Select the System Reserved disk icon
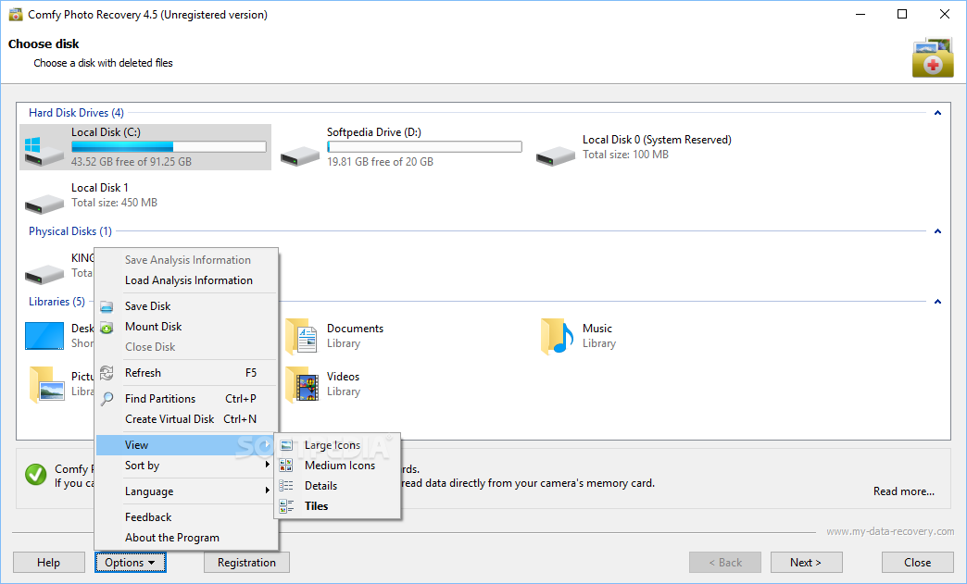 556,155
